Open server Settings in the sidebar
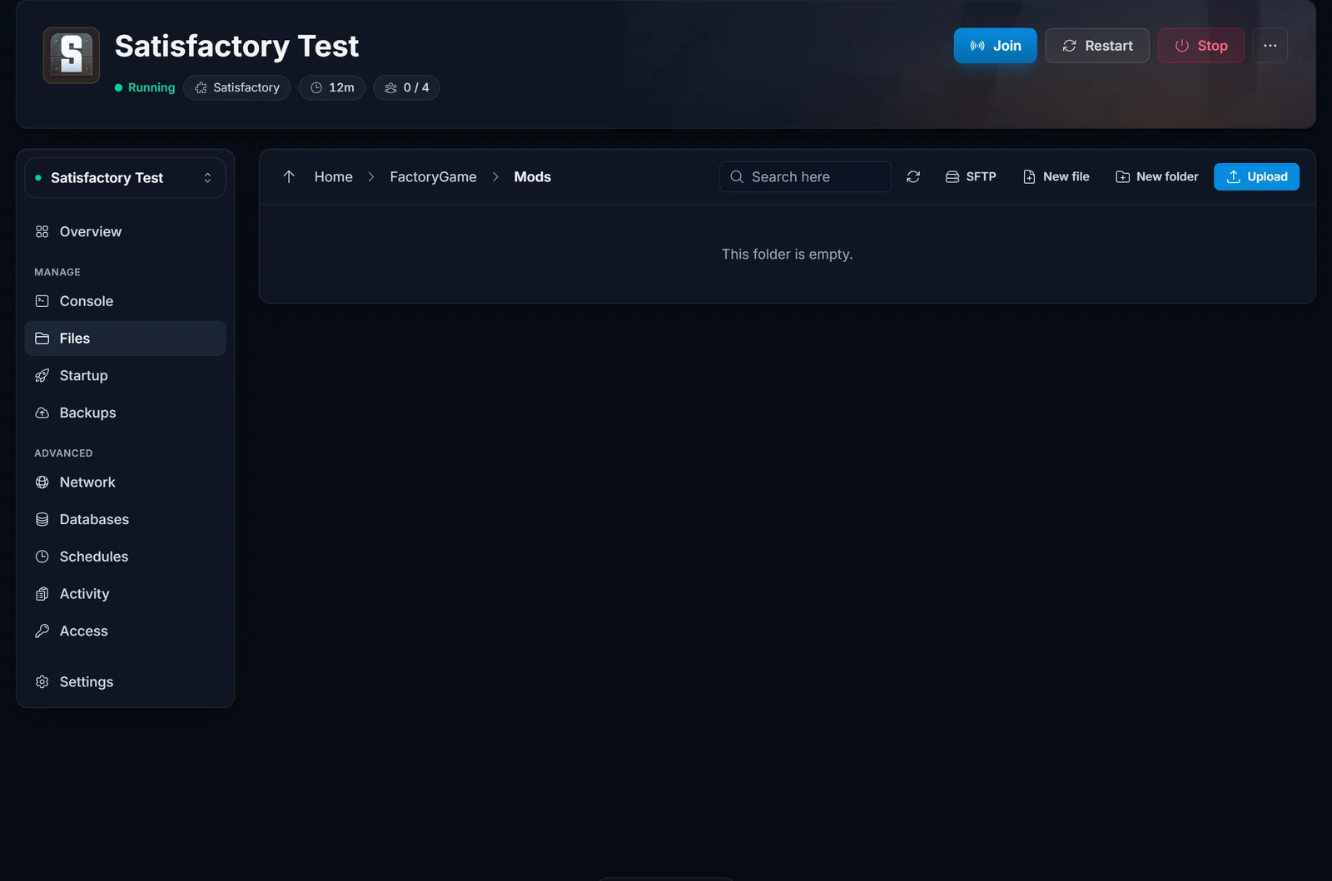Screen dimensions: 1332x881 (125, 681)
